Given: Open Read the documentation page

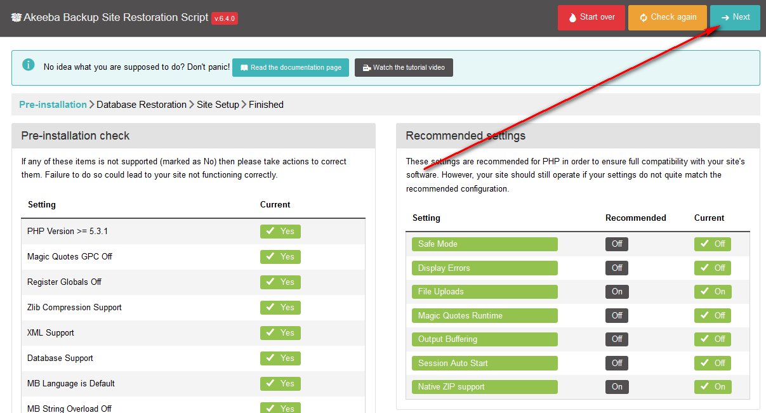Looking at the screenshot, I should point(291,68).
